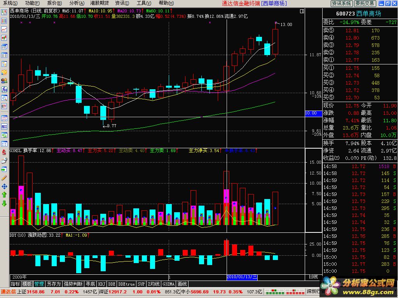
Task: Click the 卖⑤ 12.81 order row
Action: tap(360, 30)
